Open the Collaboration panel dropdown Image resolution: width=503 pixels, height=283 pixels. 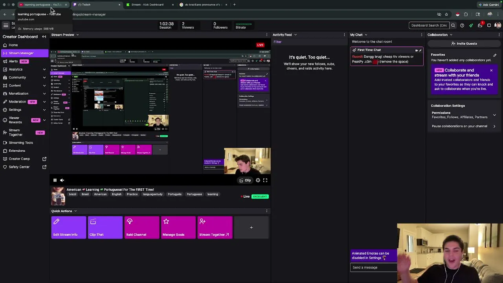point(451,35)
